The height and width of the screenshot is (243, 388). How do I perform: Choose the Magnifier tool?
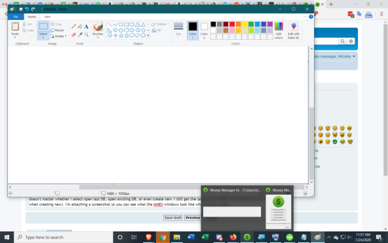(86, 35)
